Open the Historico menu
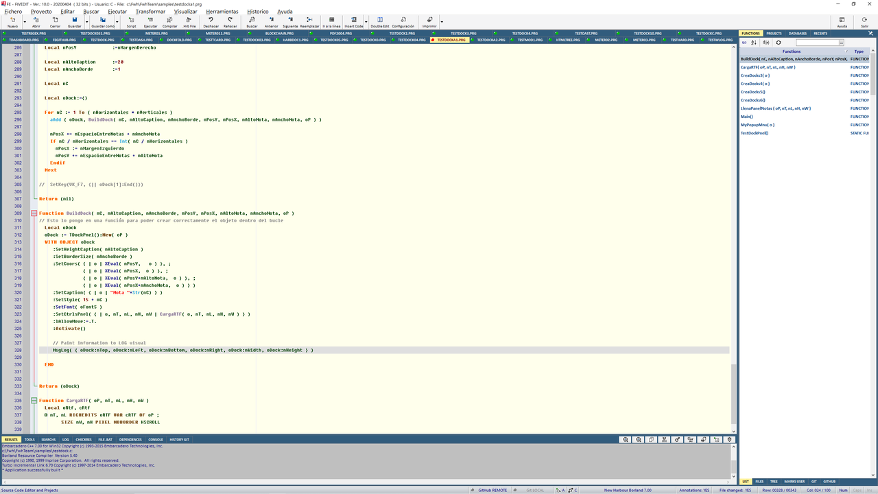Screen dimensions: 878x494 coord(258,12)
